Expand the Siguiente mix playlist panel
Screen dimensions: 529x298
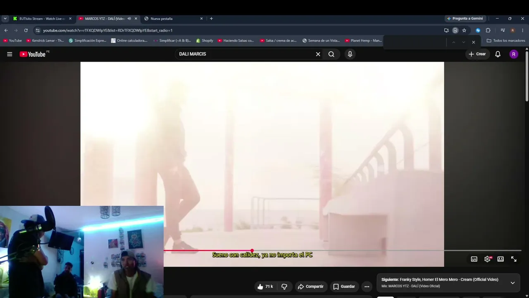click(x=512, y=283)
